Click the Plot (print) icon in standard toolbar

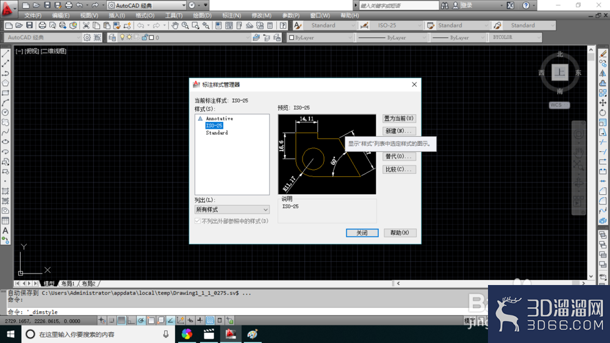(42, 25)
